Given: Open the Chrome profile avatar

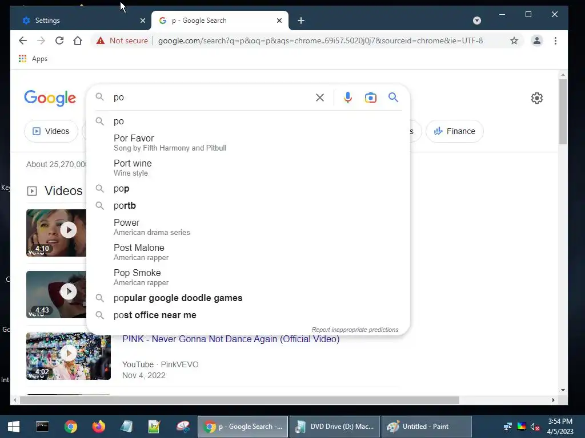Looking at the screenshot, I should pyautogui.click(x=537, y=40).
